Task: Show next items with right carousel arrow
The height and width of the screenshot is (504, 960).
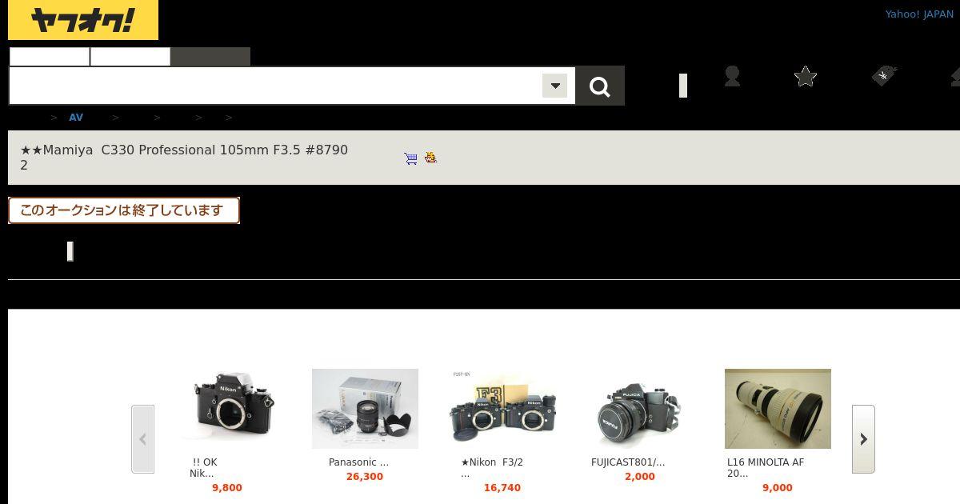Action: pyautogui.click(x=863, y=439)
